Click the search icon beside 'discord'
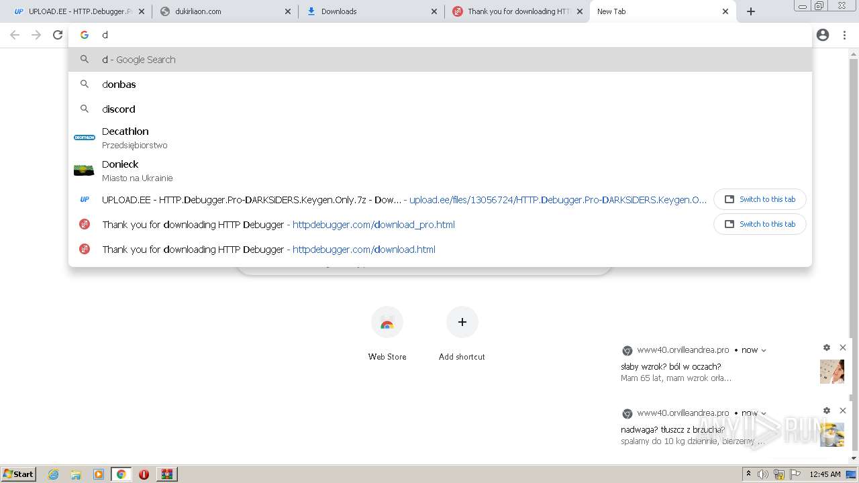The height and width of the screenshot is (483, 859). 85,109
